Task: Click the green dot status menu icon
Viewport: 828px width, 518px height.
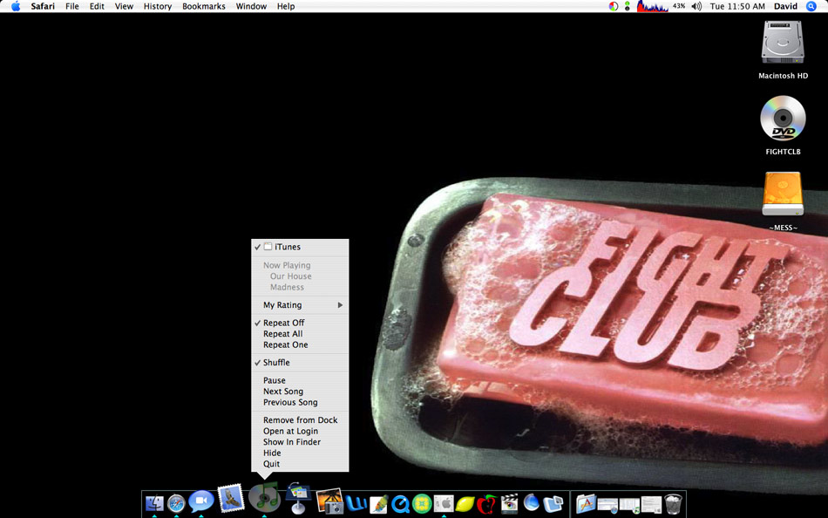Action: 627,6
